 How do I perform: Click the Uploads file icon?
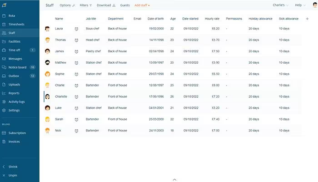pos(4,85)
